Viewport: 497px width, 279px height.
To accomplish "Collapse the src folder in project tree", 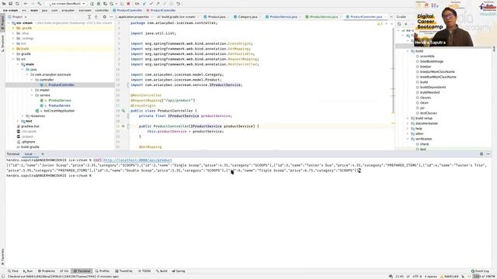I will 13,59.
